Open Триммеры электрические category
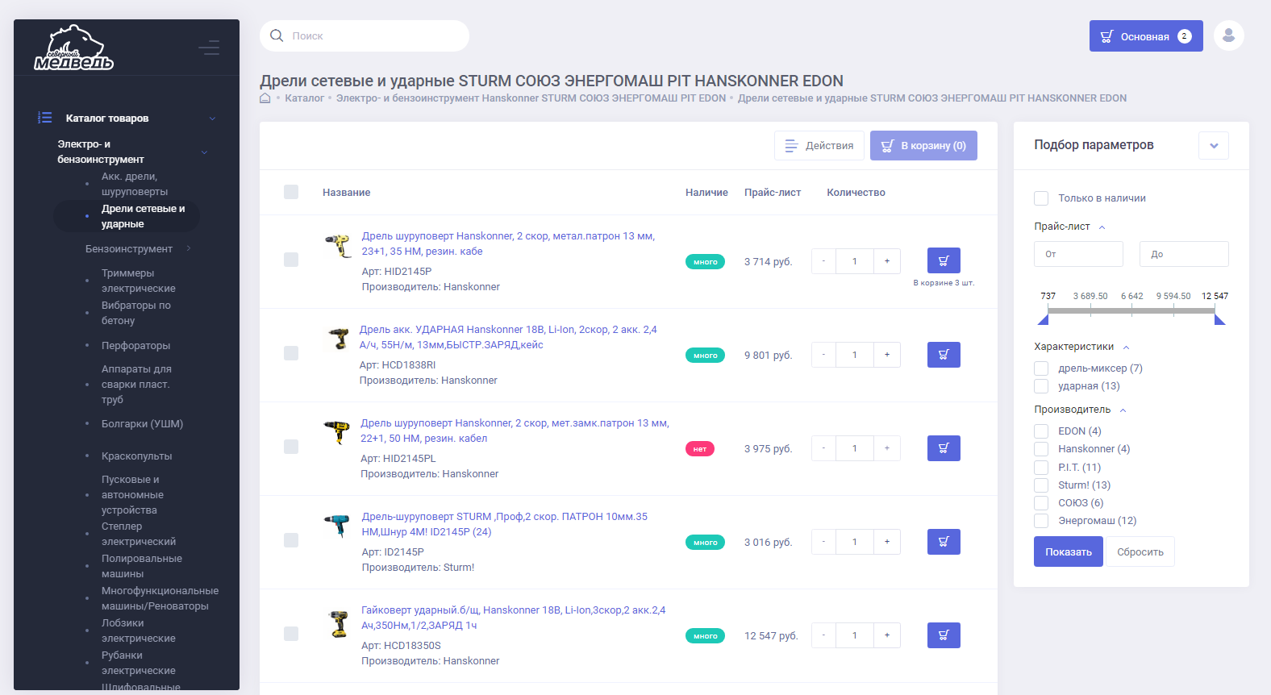The width and height of the screenshot is (1271, 695). coord(138,281)
